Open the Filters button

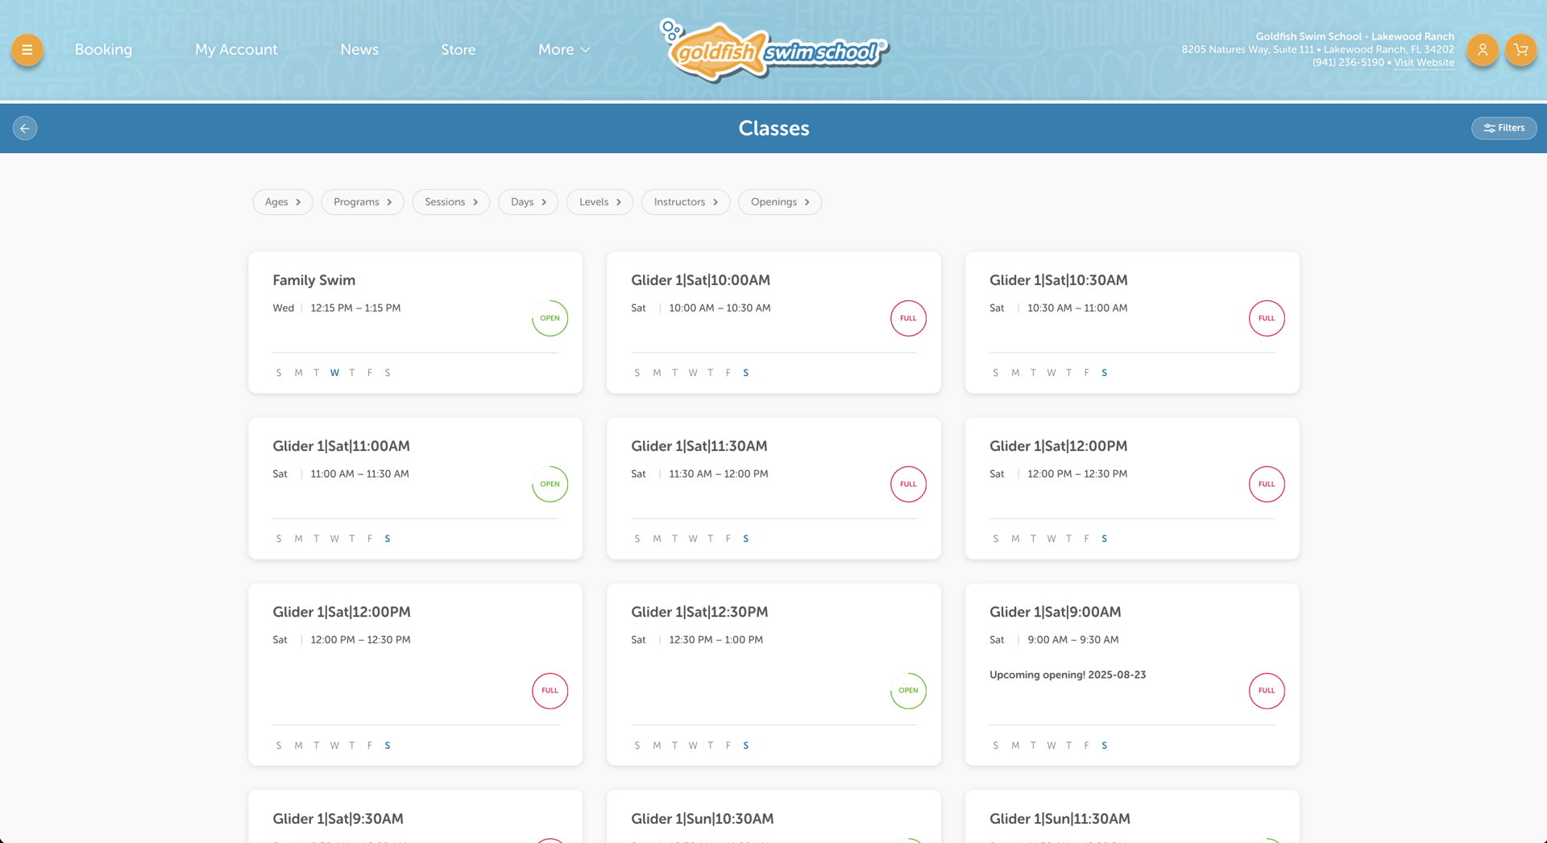(1503, 128)
